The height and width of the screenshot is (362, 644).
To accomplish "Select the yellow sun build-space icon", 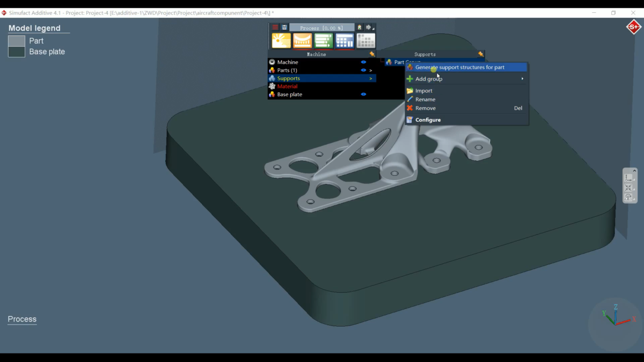I will click(281, 41).
